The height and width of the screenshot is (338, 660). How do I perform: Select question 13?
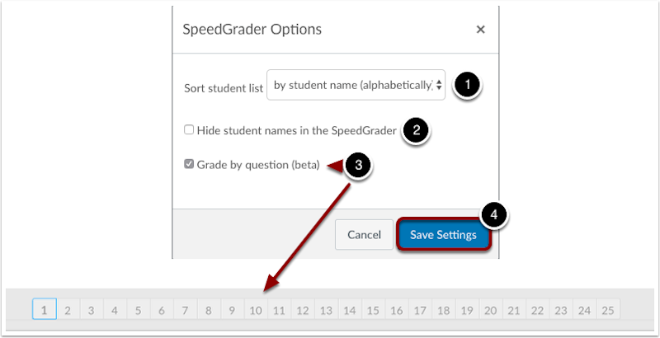326,310
